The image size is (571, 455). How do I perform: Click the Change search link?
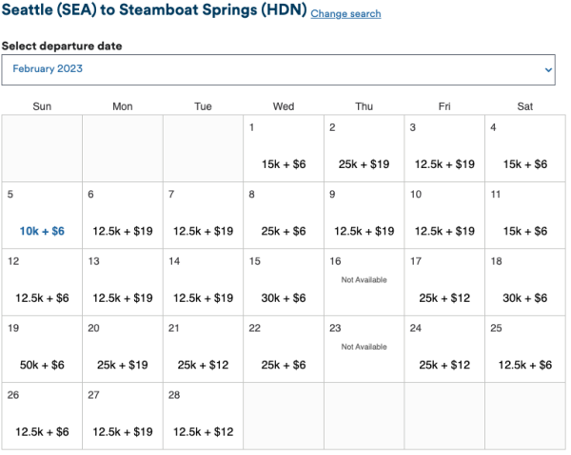coord(345,14)
